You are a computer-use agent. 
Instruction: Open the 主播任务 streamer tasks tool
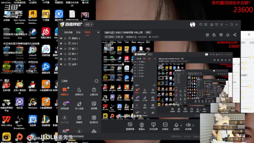pyautogui.click(x=94, y=92)
